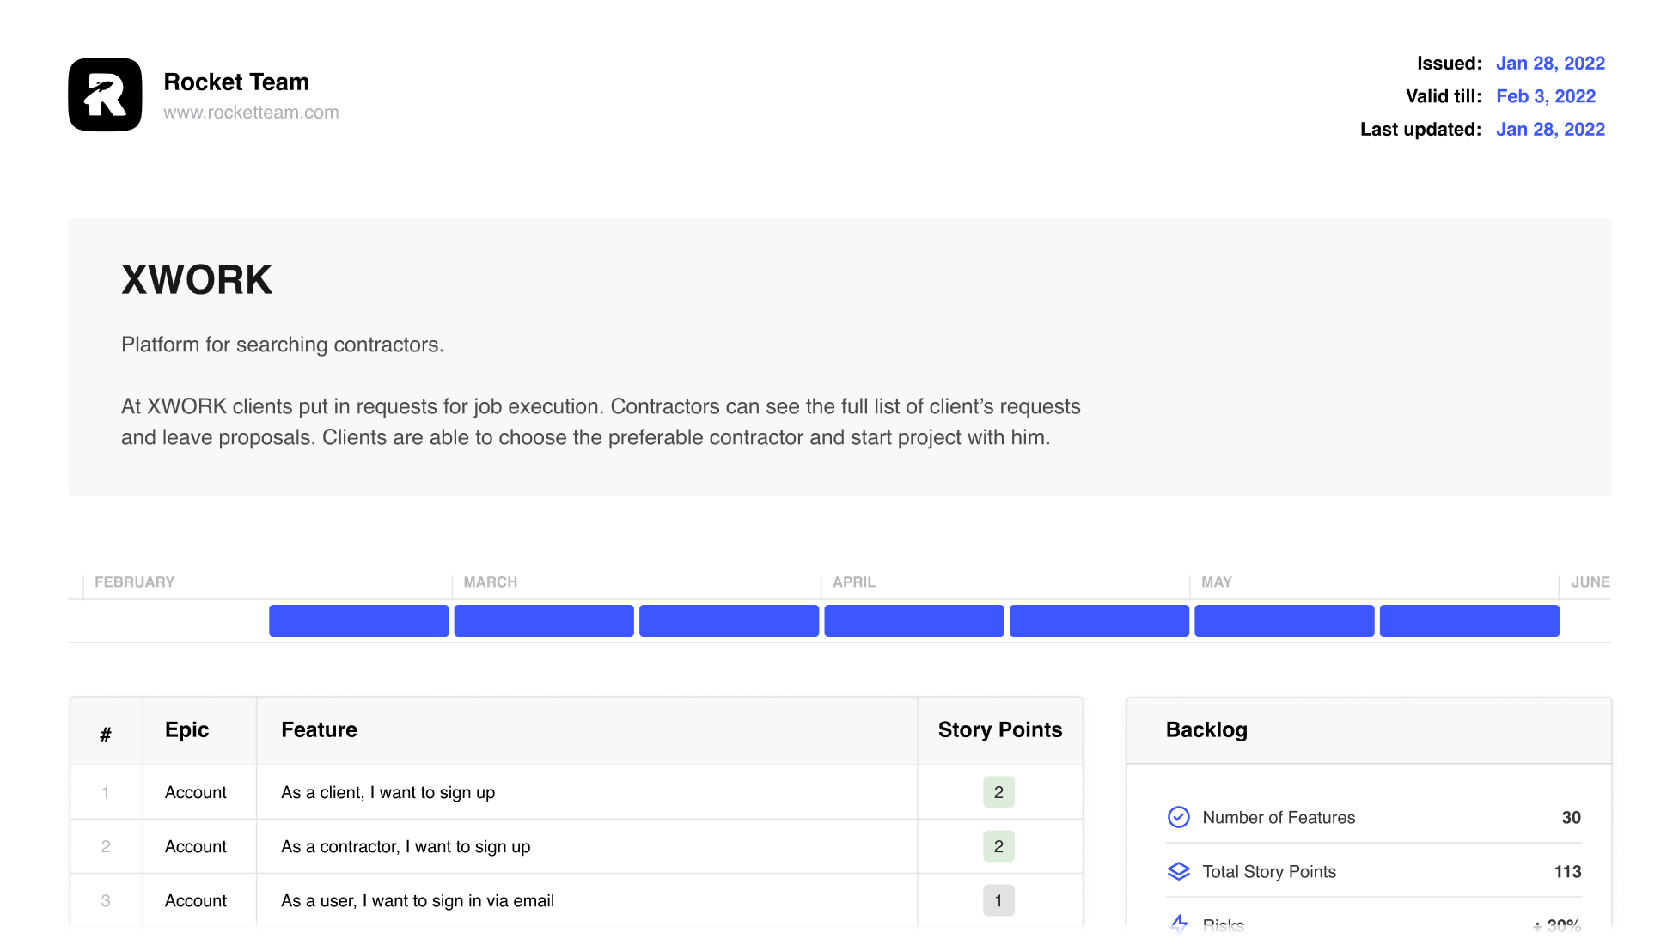
Task: Select 'As a contractor, I want to sign up' row
Action: coord(406,847)
